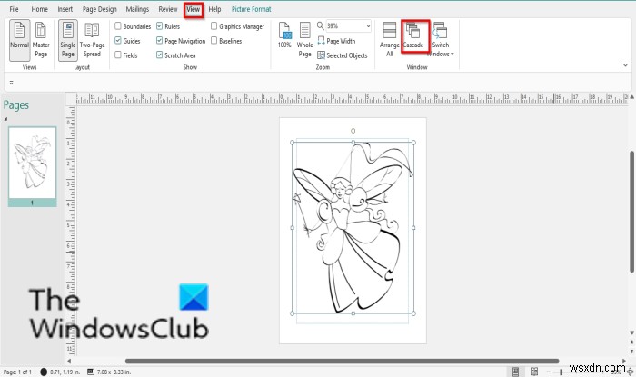Open the Picture Format tab
636x377 pixels.
click(251, 9)
